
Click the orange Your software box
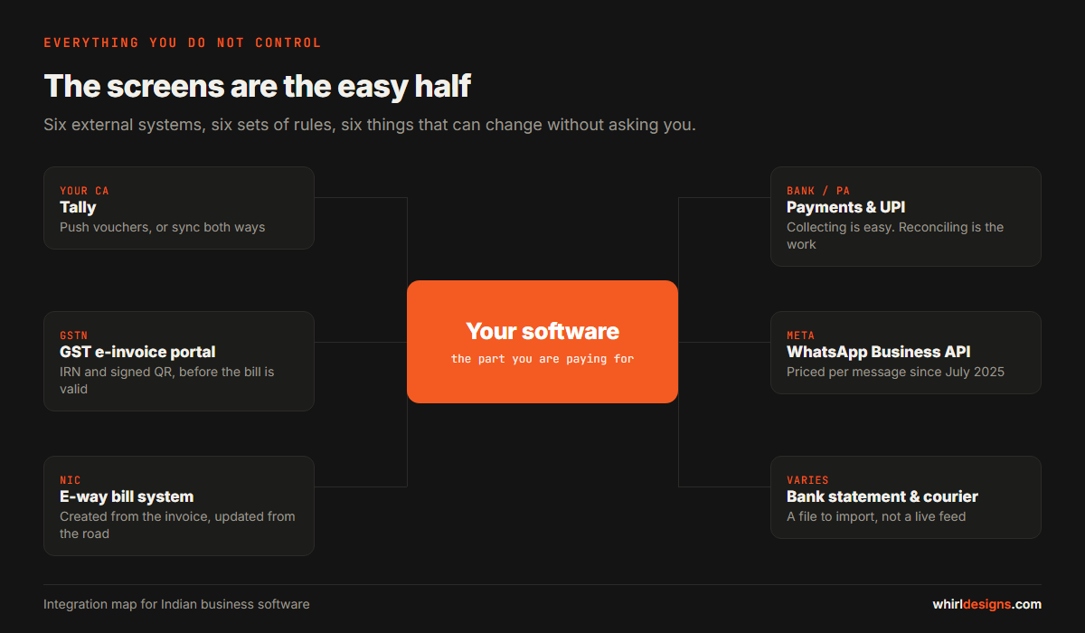[542, 342]
